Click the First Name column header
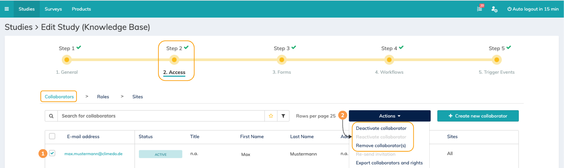The height and width of the screenshot is (168, 564). pos(252,136)
